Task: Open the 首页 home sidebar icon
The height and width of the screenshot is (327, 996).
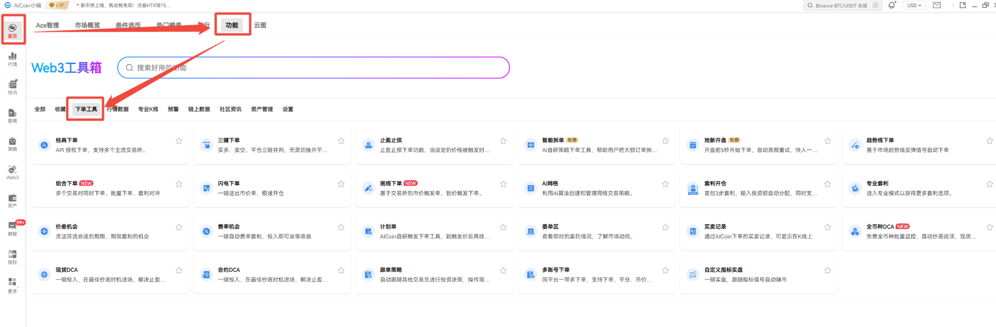Action: (13, 31)
